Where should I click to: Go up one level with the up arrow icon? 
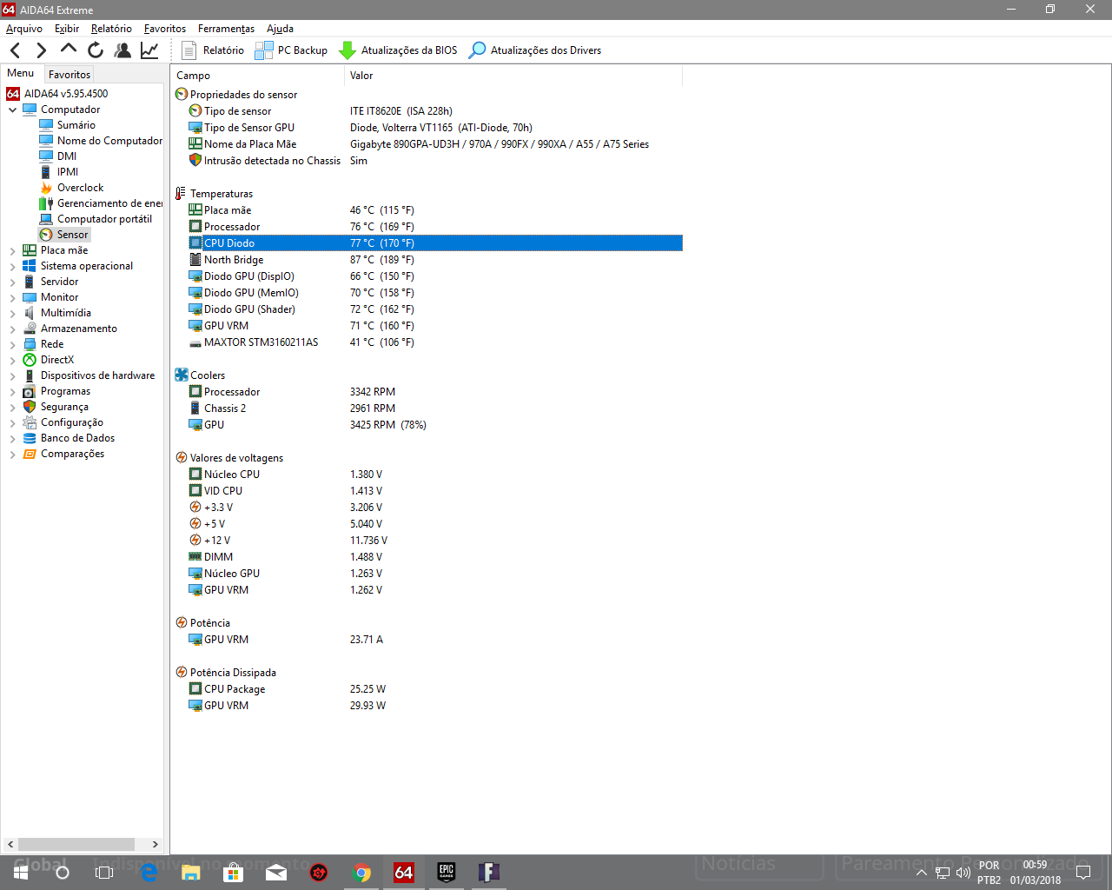click(69, 50)
